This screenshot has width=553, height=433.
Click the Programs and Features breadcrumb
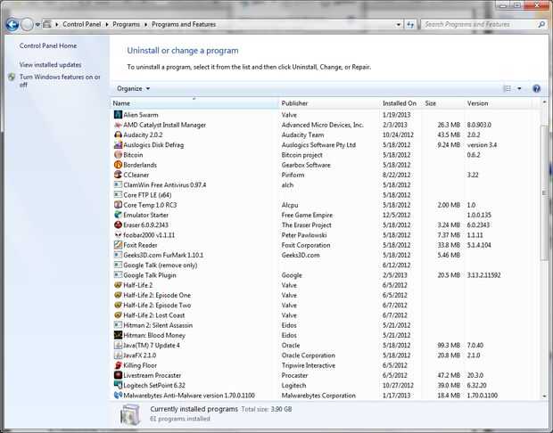(x=184, y=24)
